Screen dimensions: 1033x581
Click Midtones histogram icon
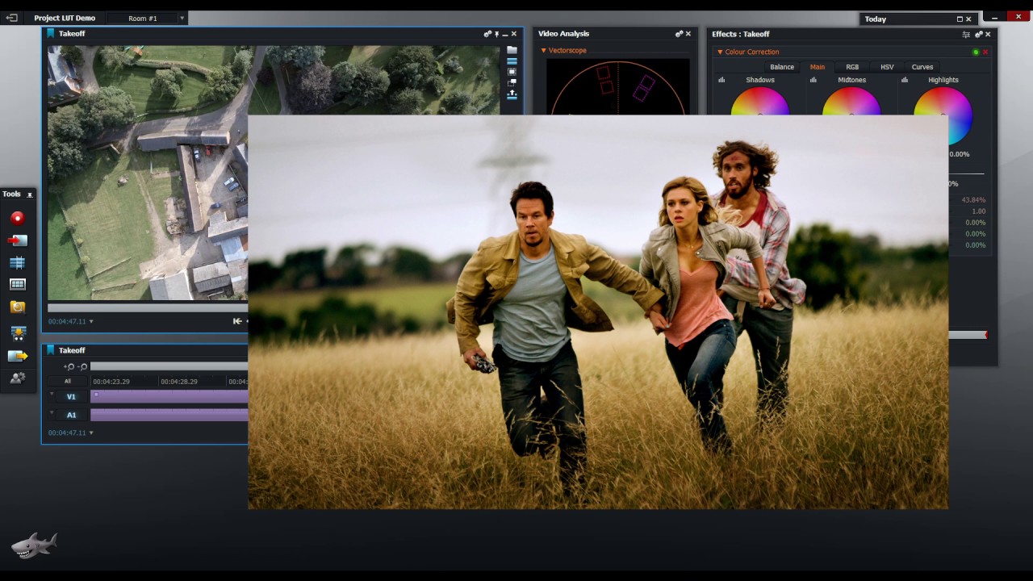click(x=813, y=80)
